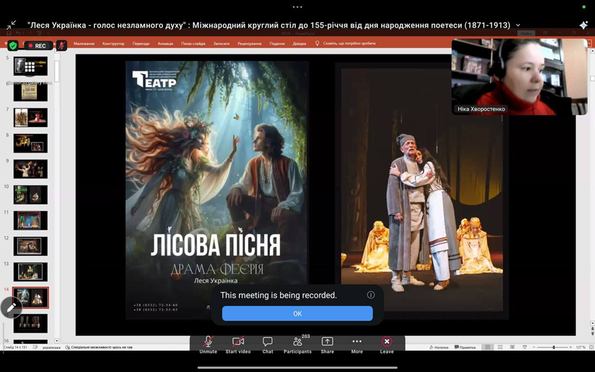
Task: Select slide 11 thumbnail
Action: [x=30, y=221]
